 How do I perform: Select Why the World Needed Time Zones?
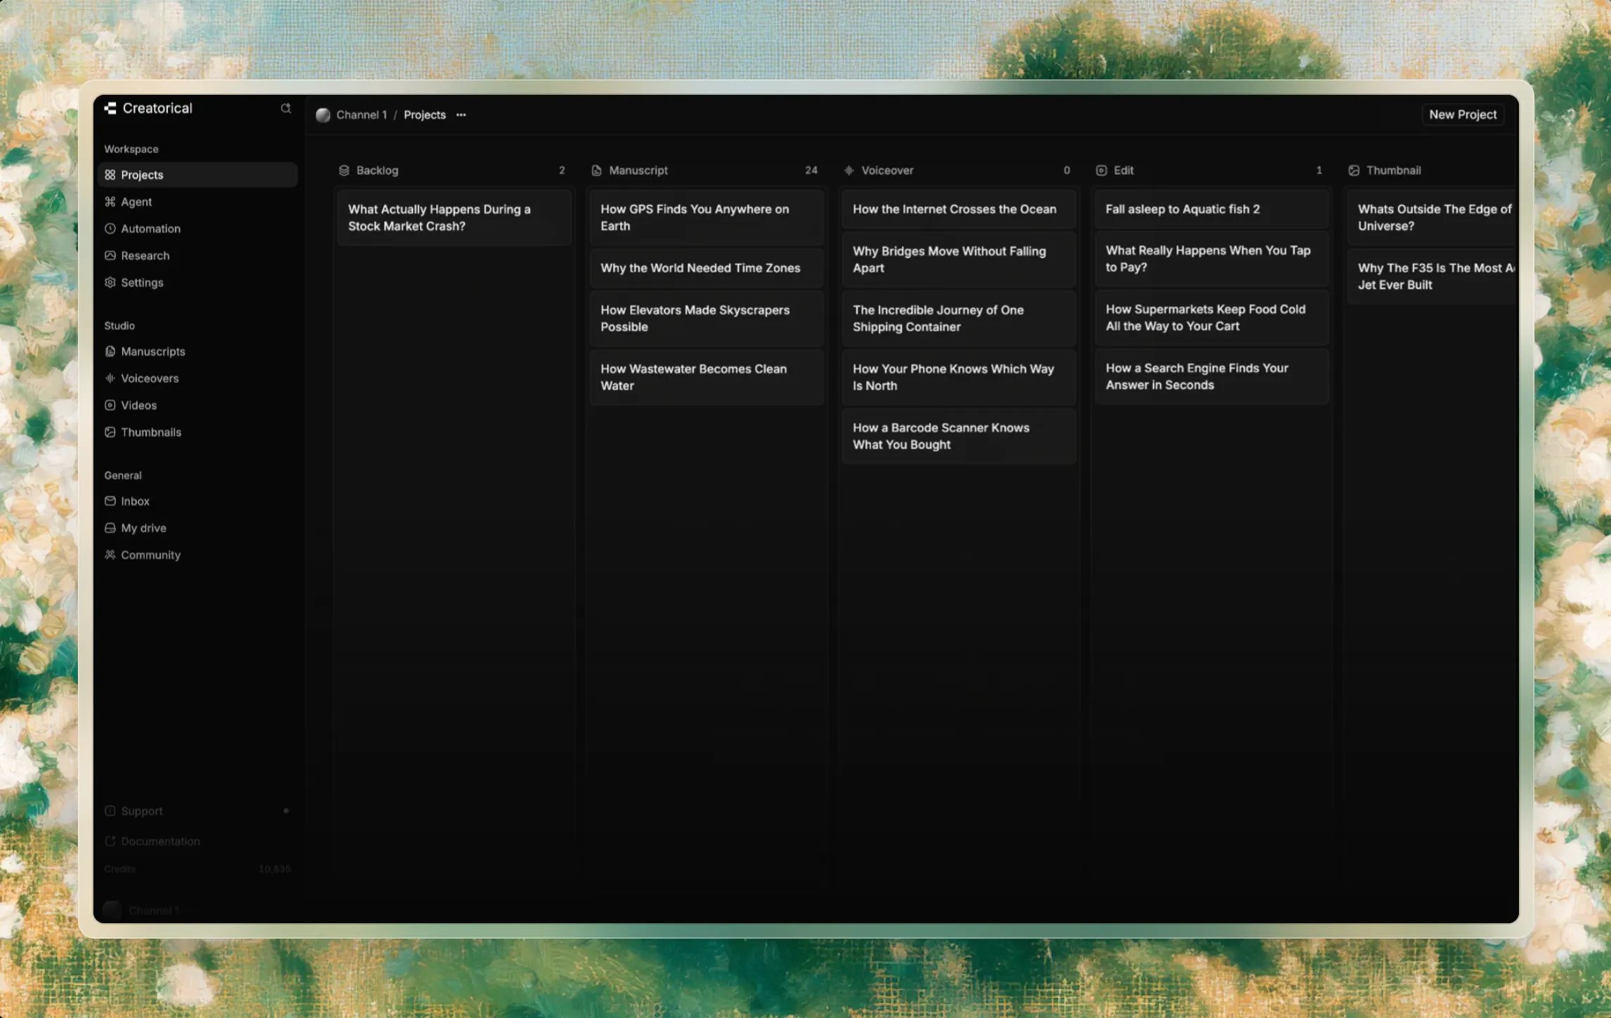pyautogui.click(x=706, y=268)
